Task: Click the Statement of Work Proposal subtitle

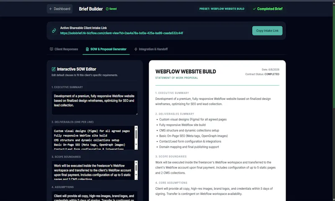Action: 177,78
